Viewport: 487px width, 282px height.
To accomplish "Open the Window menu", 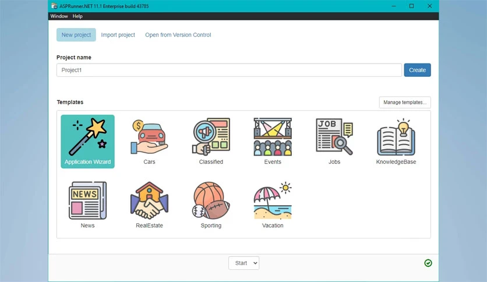I will point(59,16).
